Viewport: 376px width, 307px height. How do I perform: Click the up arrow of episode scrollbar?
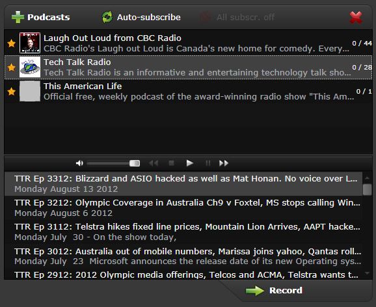[x=367, y=178]
